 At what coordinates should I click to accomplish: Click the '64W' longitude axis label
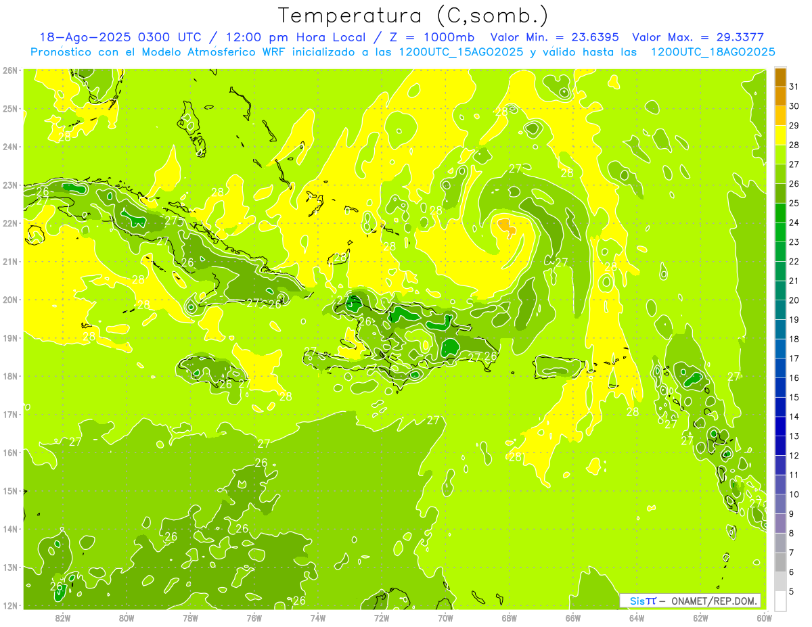[x=637, y=618]
